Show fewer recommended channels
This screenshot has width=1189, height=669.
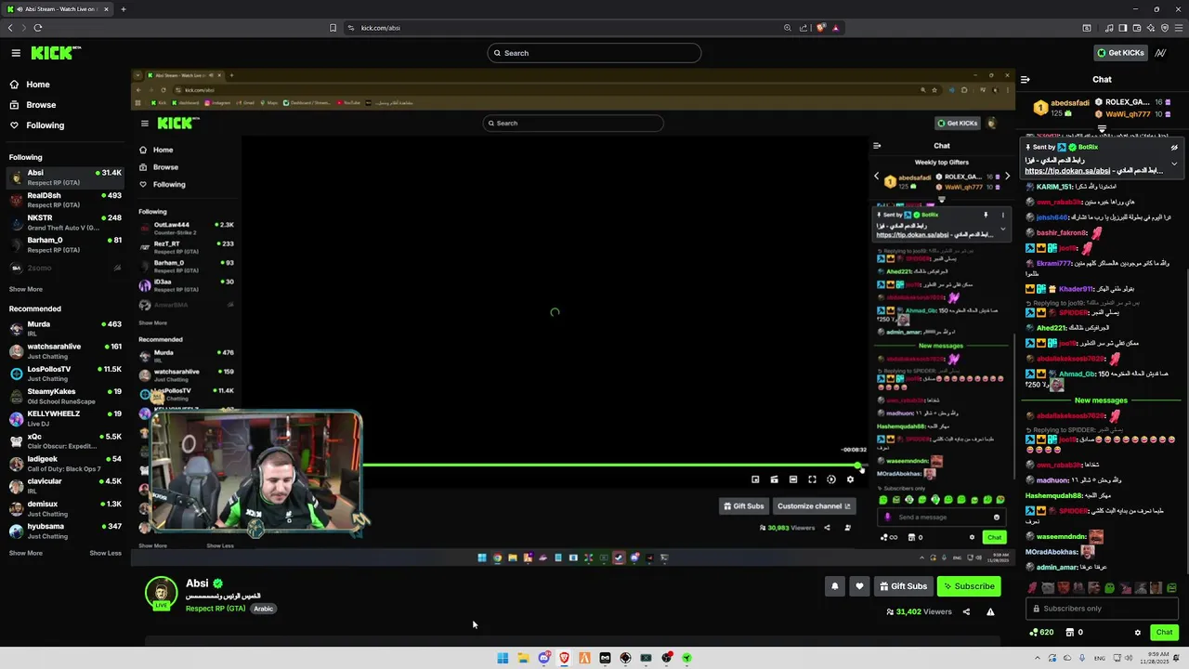pyautogui.click(x=105, y=553)
